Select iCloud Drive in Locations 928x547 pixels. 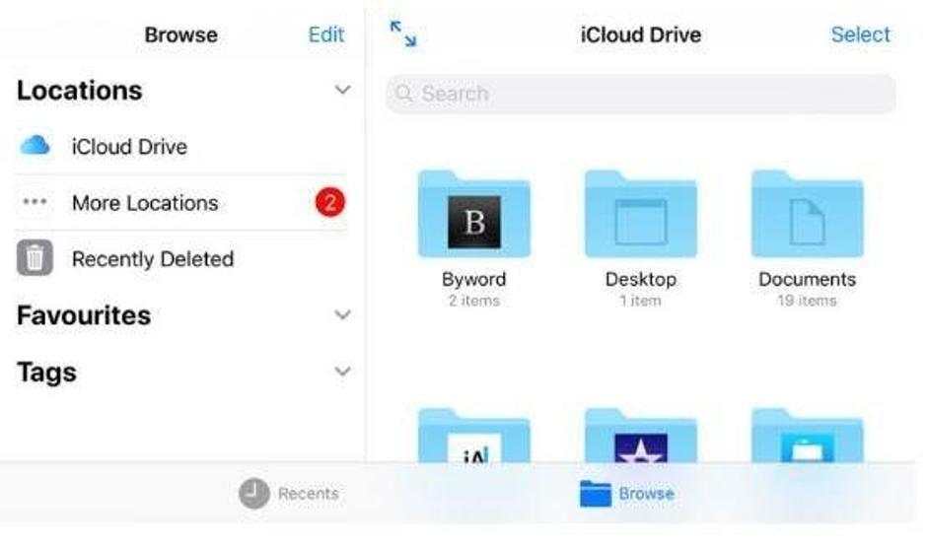181,146
